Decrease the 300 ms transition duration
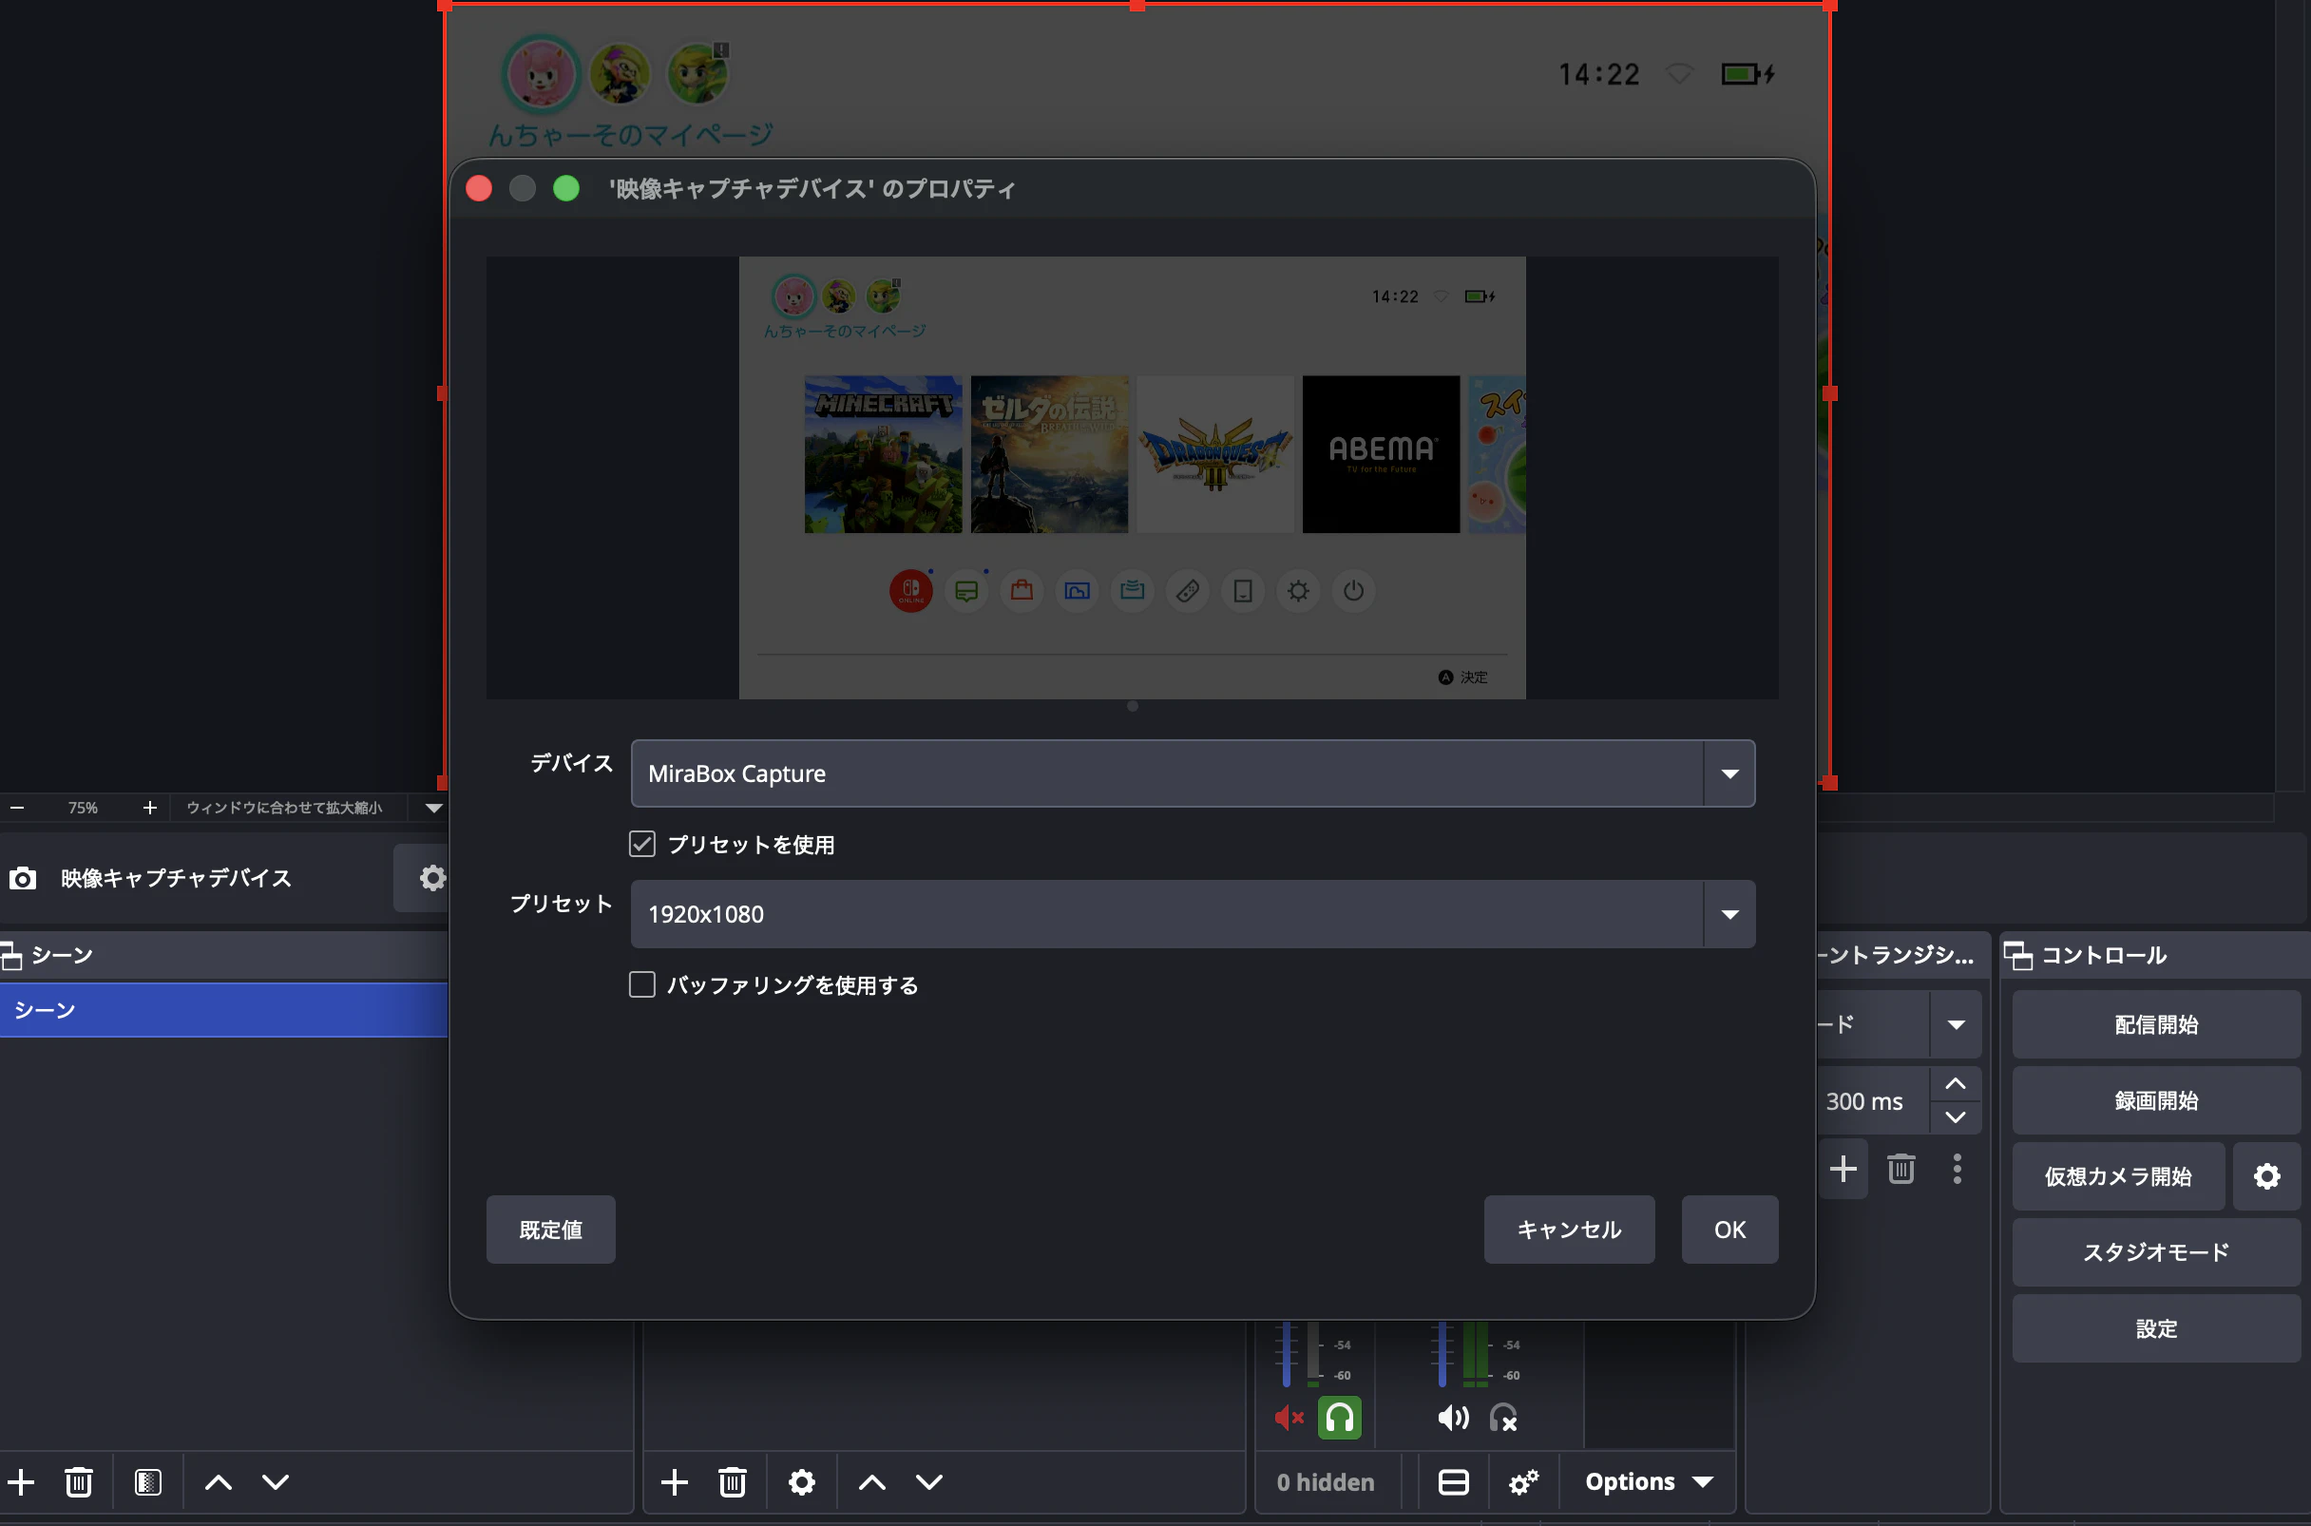 (x=1955, y=1116)
